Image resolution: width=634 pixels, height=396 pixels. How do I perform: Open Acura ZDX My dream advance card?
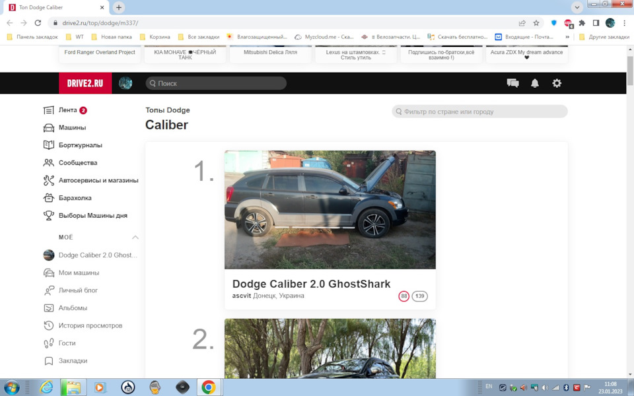pos(527,54)
